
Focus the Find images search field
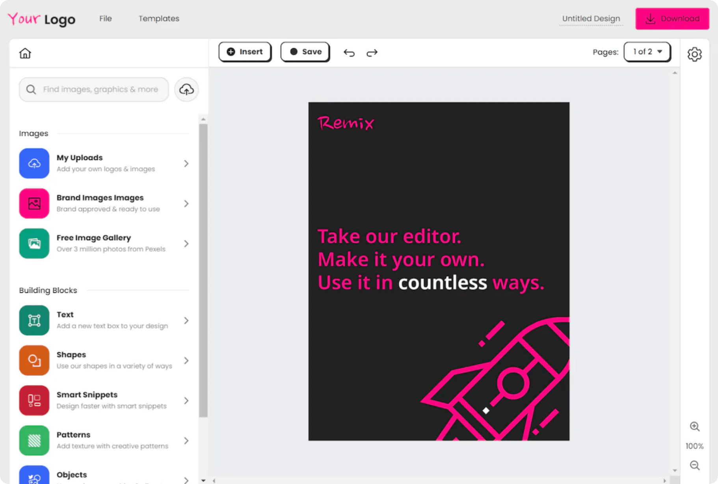[x=94, y=89]
